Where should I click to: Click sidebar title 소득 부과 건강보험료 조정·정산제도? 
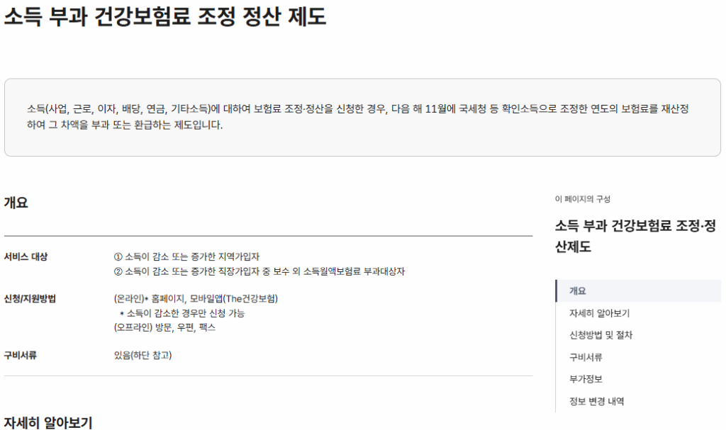pos(635,236)
